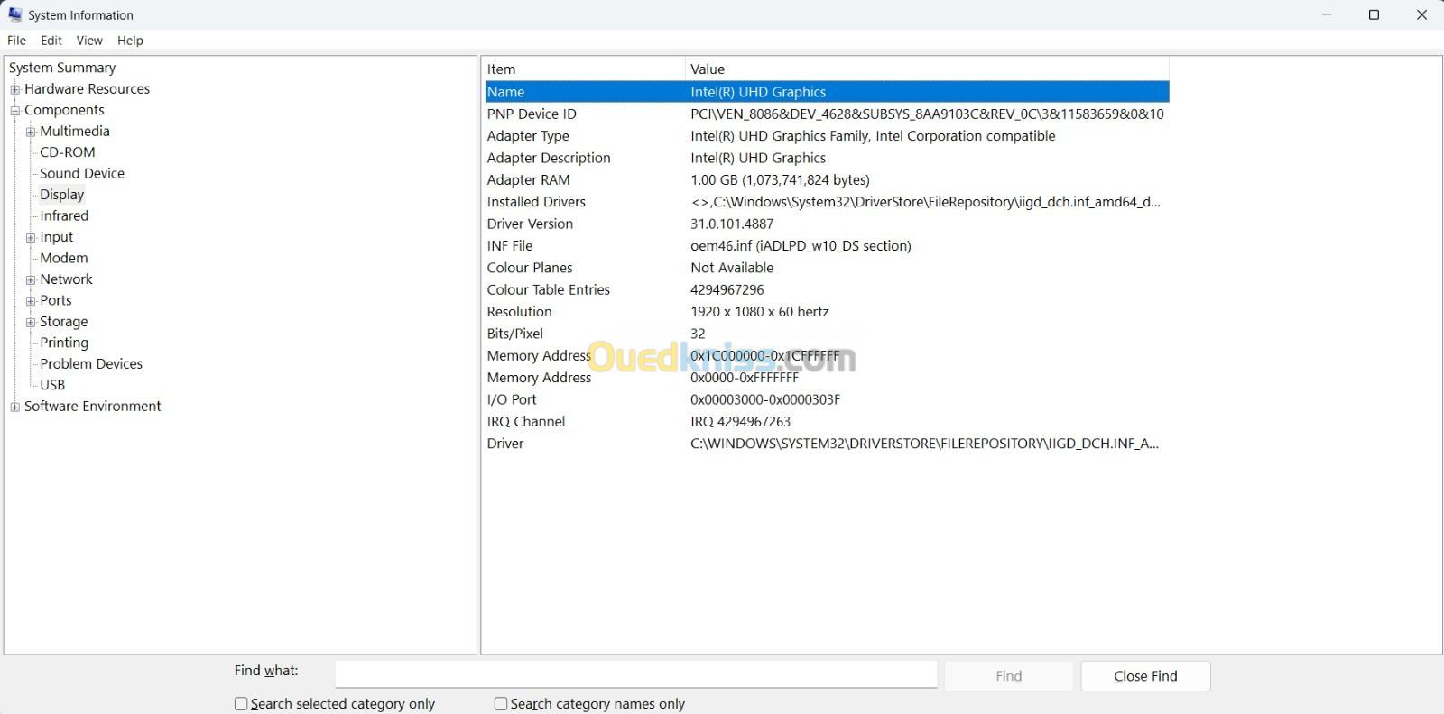Click value 1.00 GB (1,073,741,824 bytes)
Viewport: 1444px width, 714px height.
[780, 180]
